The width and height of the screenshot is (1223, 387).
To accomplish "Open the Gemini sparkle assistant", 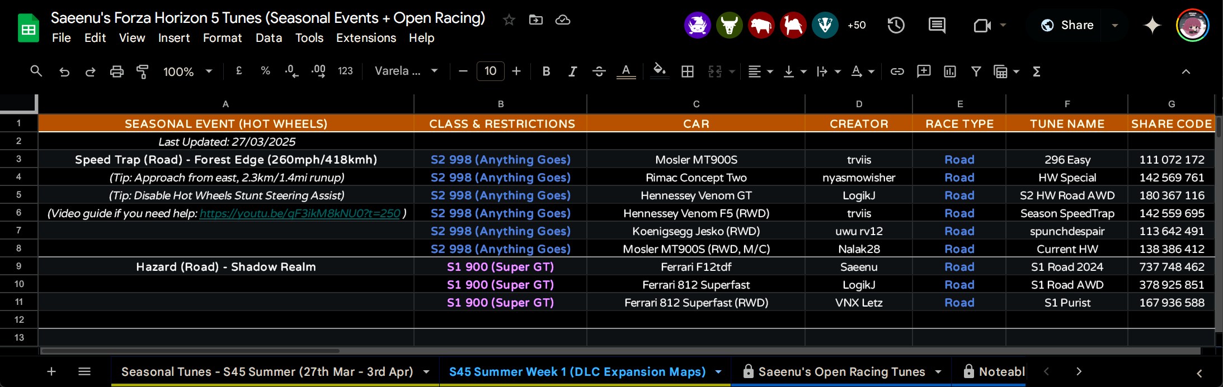I will tap(1153, 25).
